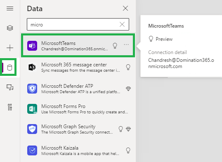Click the Microsoft 365 message center icon
The image size is (222, 162).
click(x=32, y=67)
